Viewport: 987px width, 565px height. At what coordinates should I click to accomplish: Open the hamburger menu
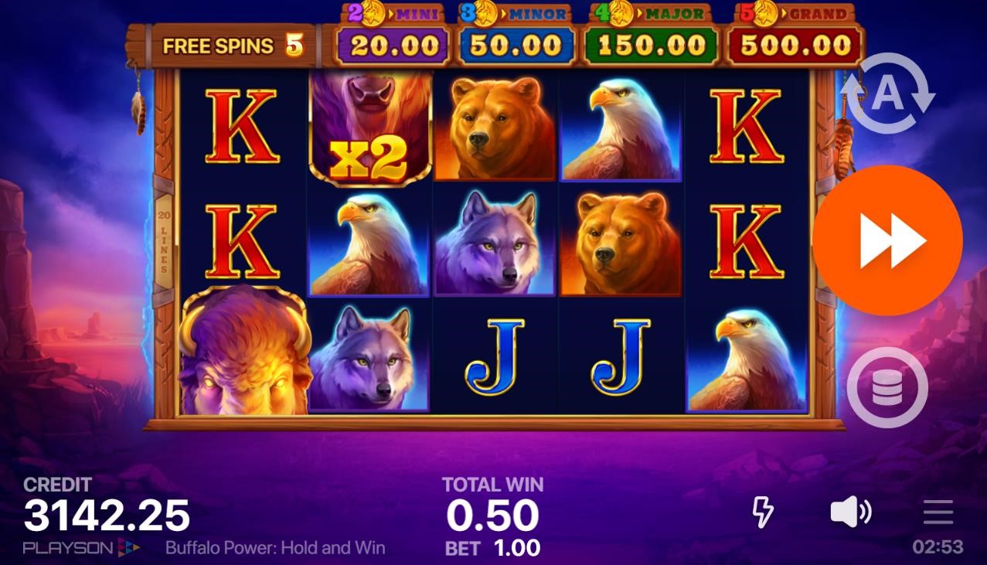(938, 512)
